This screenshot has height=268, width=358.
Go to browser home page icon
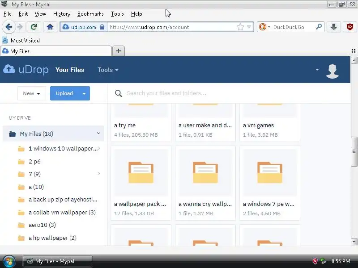click(50, 27)
